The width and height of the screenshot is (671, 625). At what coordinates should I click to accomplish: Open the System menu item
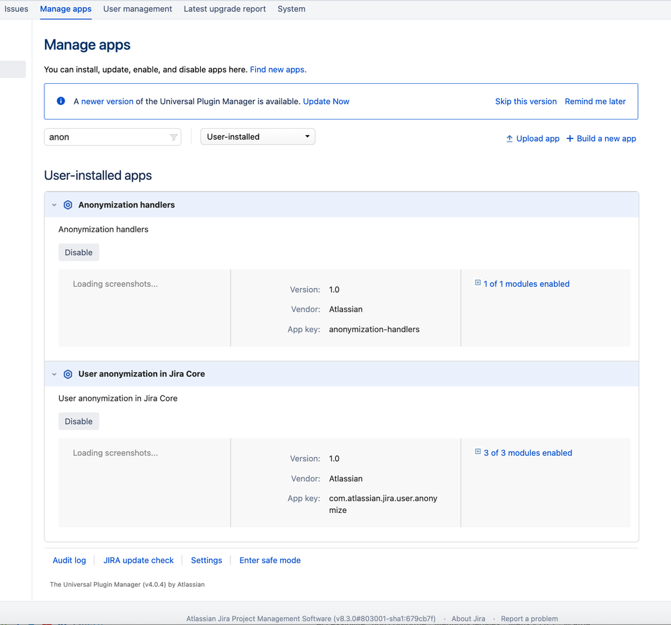(291, 9)
